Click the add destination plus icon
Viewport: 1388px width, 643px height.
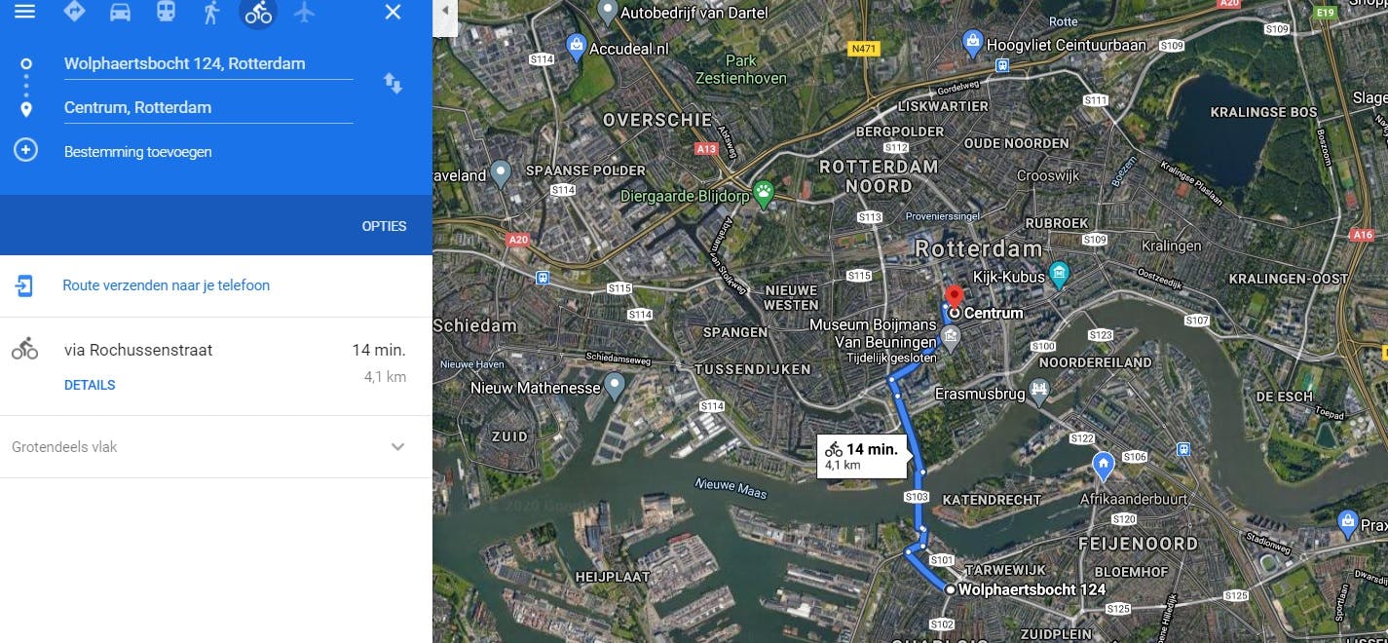[x=25, y=151]
